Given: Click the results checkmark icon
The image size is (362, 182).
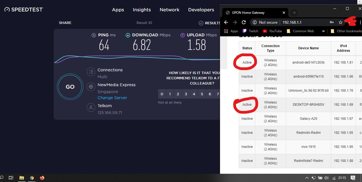Looking at the screenshot, I should pos(201,23).
